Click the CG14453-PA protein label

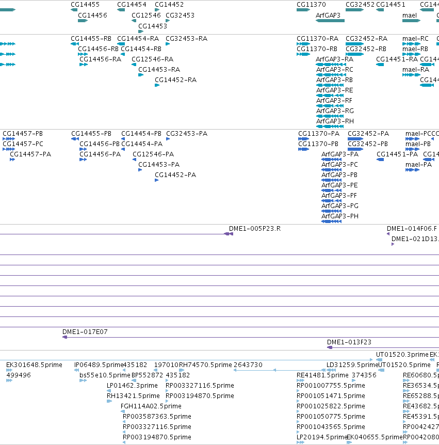pos(159,165)
